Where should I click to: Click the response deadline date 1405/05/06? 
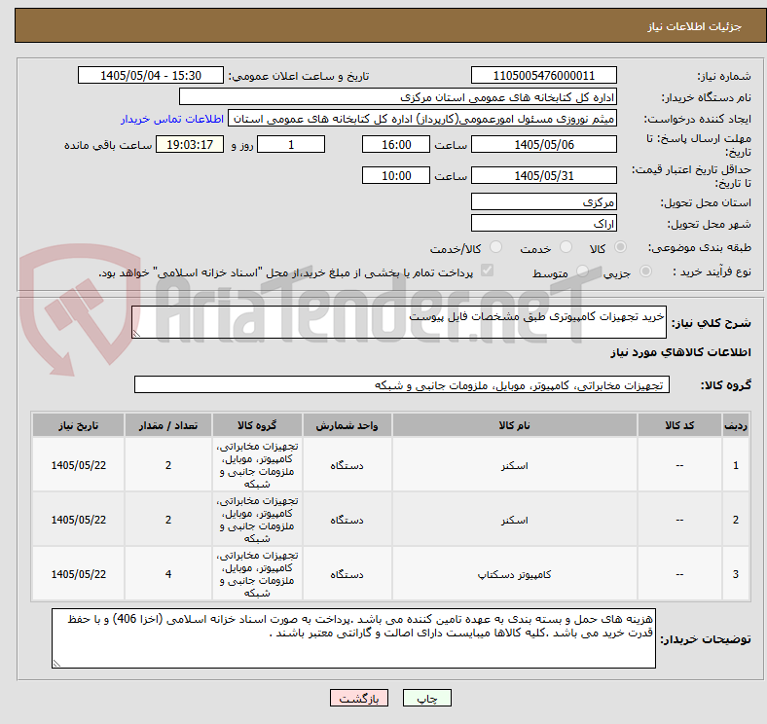pyautogui.click(x=543, y=144)
